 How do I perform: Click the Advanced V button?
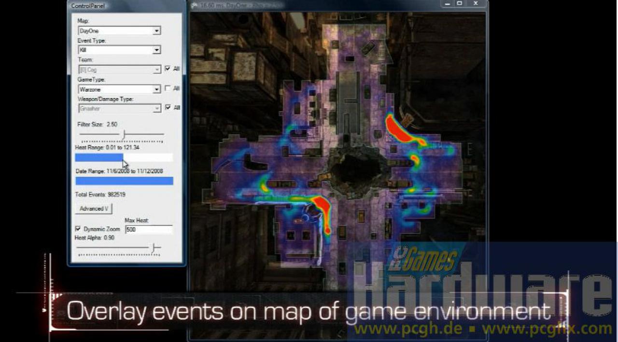pos(94,209)
